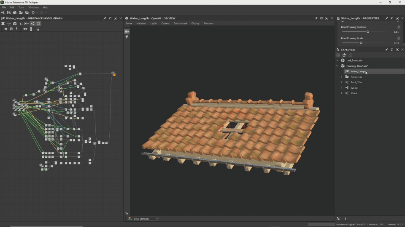This screenshot has width=405, height=227.
Task: Toggle the node alignment mode button
Action: [x=32, y=24]
